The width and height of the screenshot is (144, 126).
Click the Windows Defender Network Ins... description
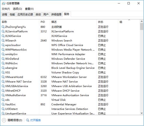[73, 63]
